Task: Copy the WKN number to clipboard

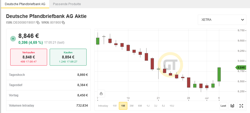Action: [x=63, y=23]
